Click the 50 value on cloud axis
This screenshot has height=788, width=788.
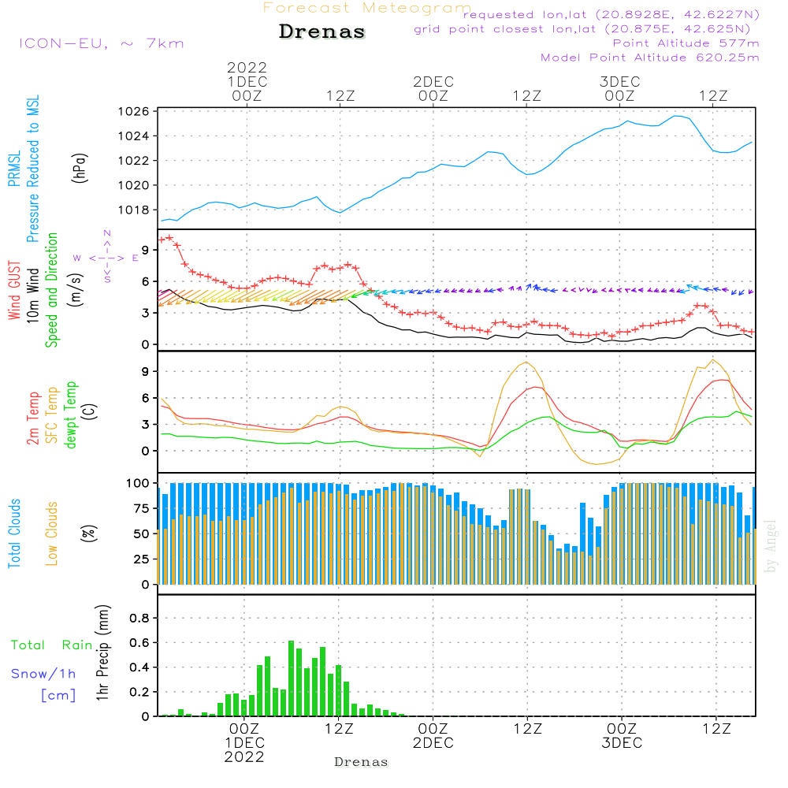tap(142, 533)
